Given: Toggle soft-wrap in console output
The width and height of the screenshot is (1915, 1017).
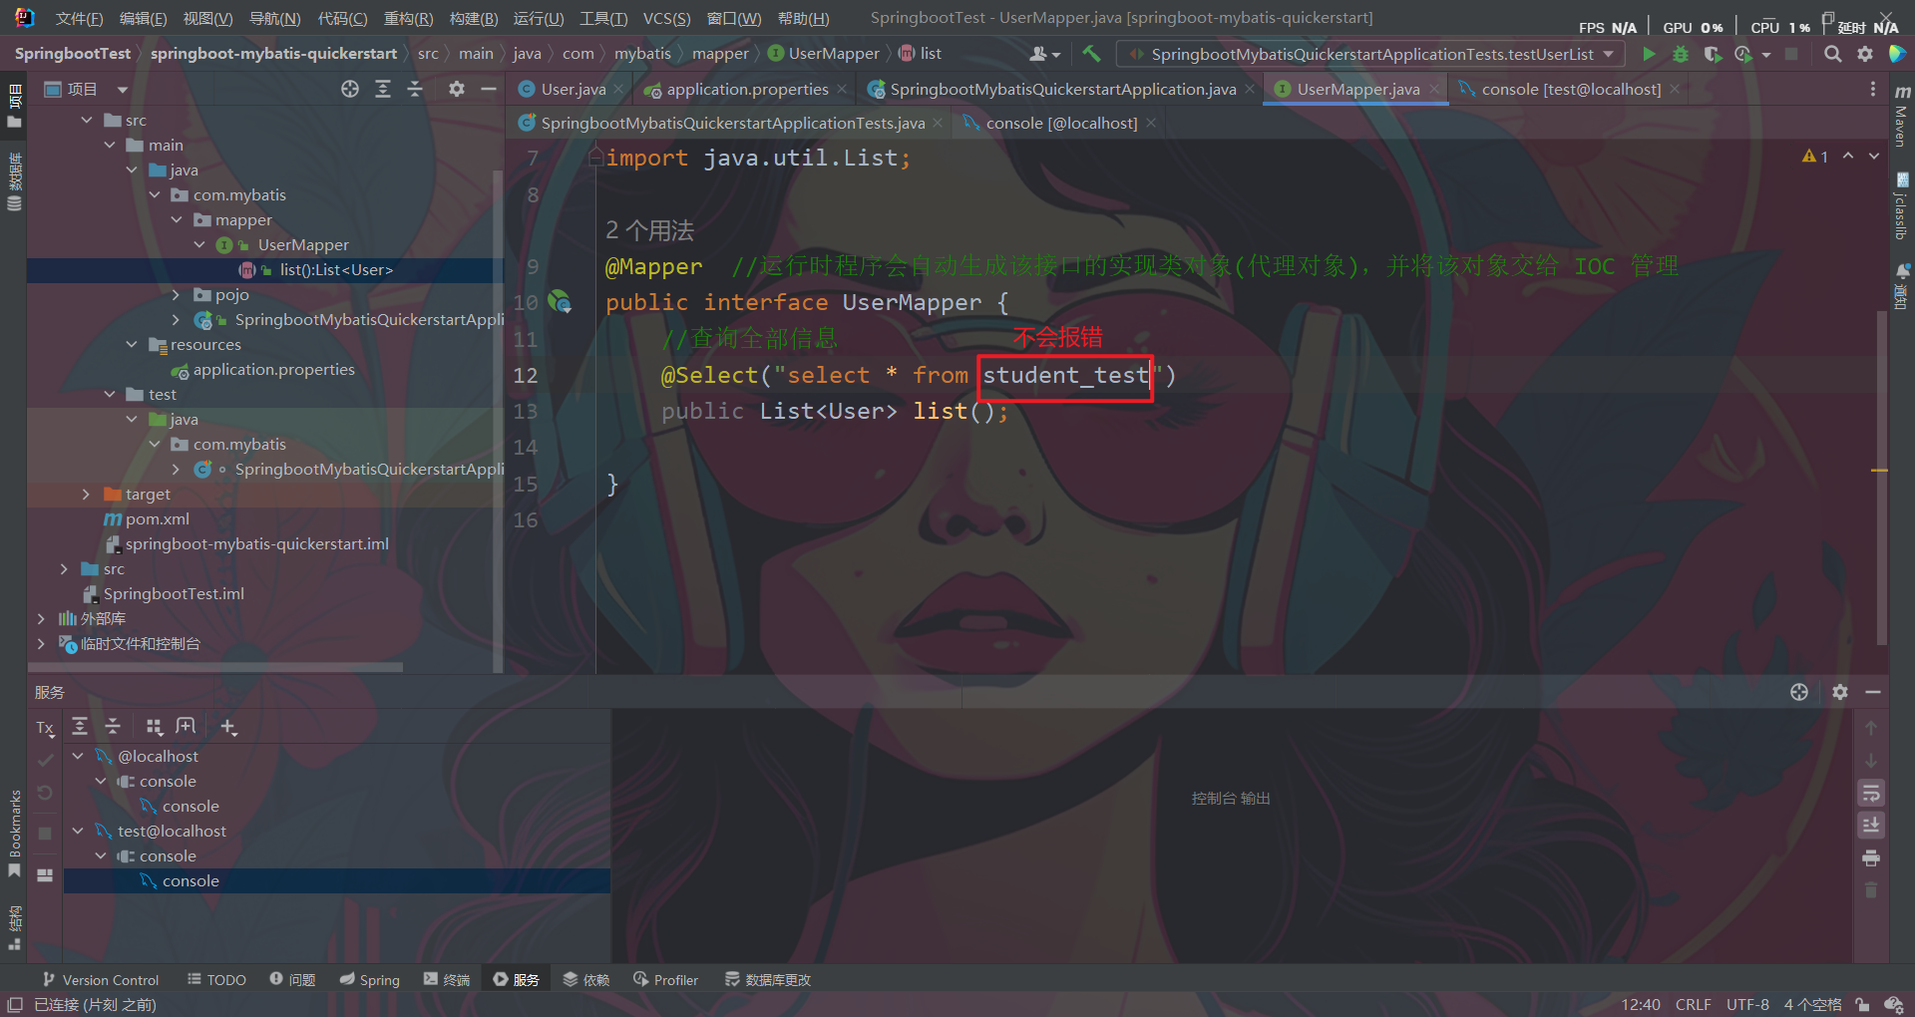Looking at the screenshot, I should (x=1871, y=794).
